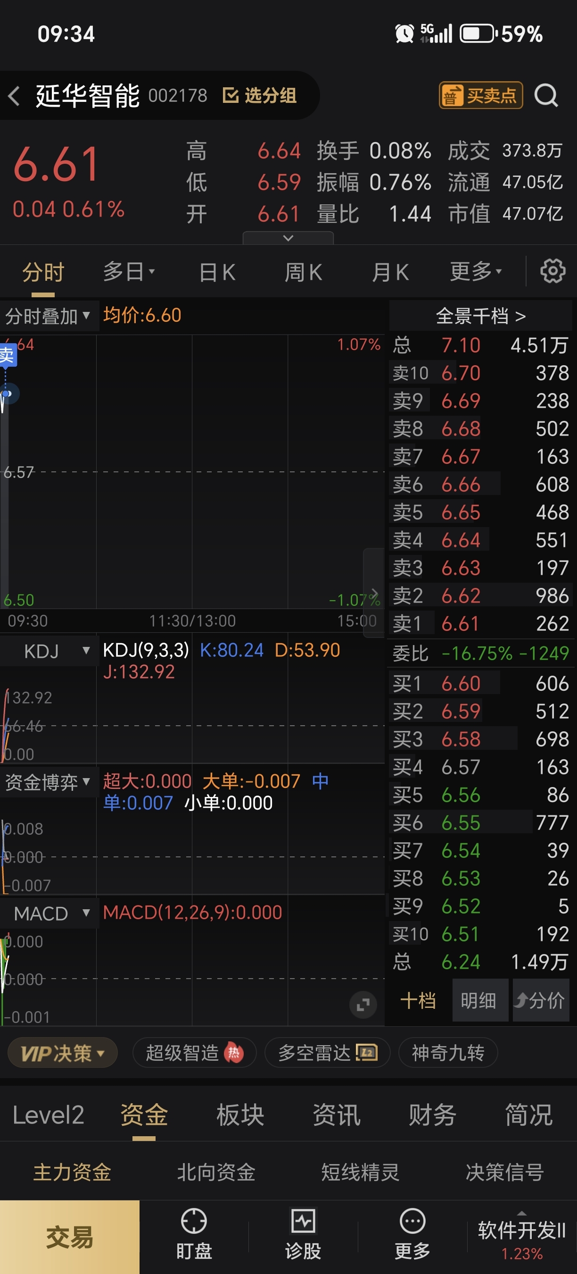
Task: Tap the 超级智造 chip
Action: coord(194,1054)
